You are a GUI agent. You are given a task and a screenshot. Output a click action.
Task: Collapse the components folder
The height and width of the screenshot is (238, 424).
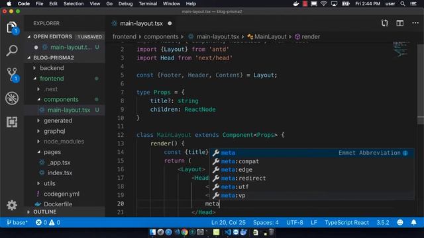(x=38, y=99)
